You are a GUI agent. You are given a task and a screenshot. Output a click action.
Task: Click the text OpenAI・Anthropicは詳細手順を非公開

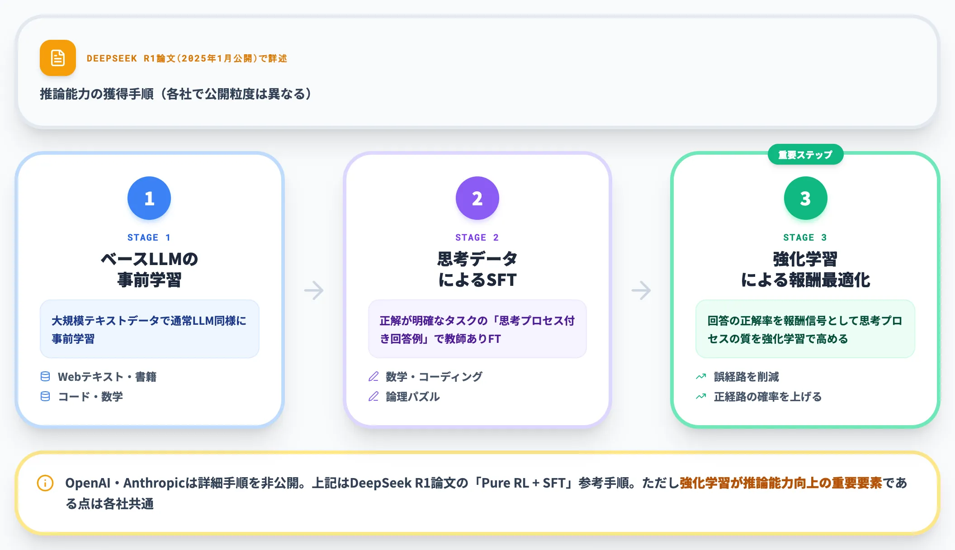[x=185, y=483]
